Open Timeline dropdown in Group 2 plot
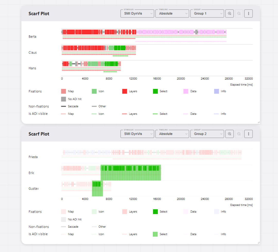 pyautogui.click(x=172, y=134)
